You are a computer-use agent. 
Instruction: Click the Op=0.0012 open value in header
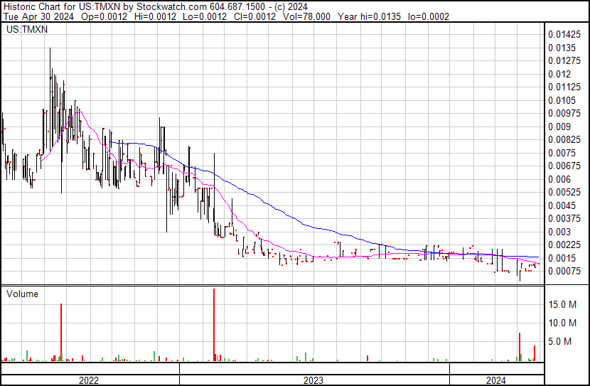pos(105,16)
